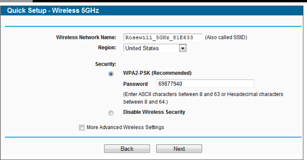This screenshot has width=307, height=160.
Task: Click the Region: label
Action: tap(107, 48)
